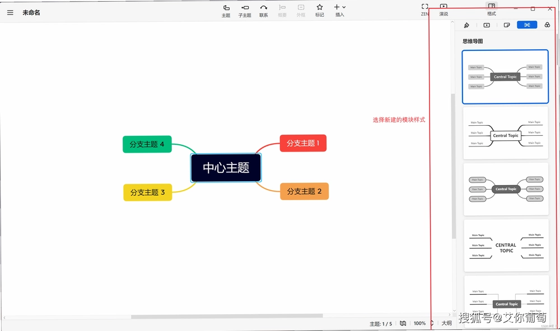Viewport: 560px width, 331px height.
Task: Switch to the pitch slideshow panel tab
Action: coord(487,25)
